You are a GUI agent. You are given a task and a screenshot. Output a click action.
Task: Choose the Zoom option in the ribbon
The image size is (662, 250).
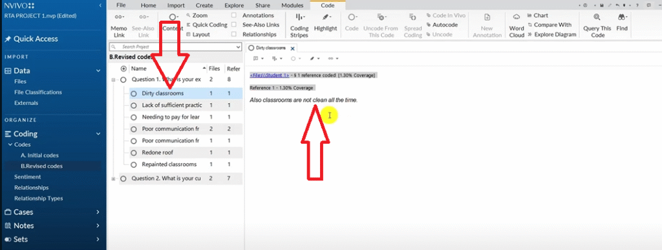[x=197, y=15]
